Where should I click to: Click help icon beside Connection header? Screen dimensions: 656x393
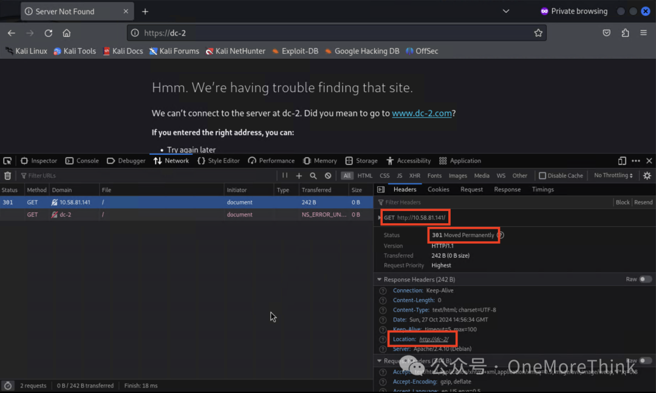tap(383, 291)
